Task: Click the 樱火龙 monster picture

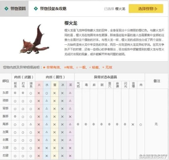Action: pyautogui.click(x=34, y=39)
